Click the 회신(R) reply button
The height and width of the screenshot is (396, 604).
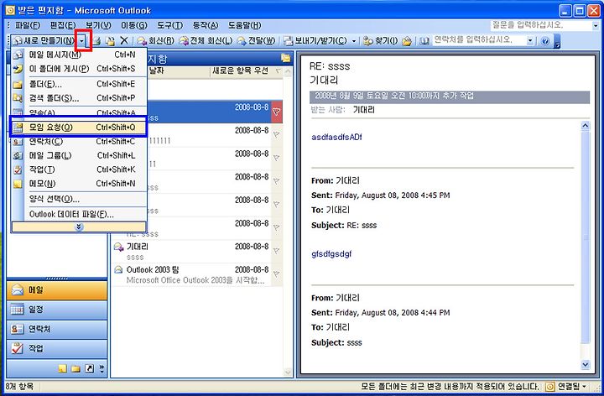point(156,40)
